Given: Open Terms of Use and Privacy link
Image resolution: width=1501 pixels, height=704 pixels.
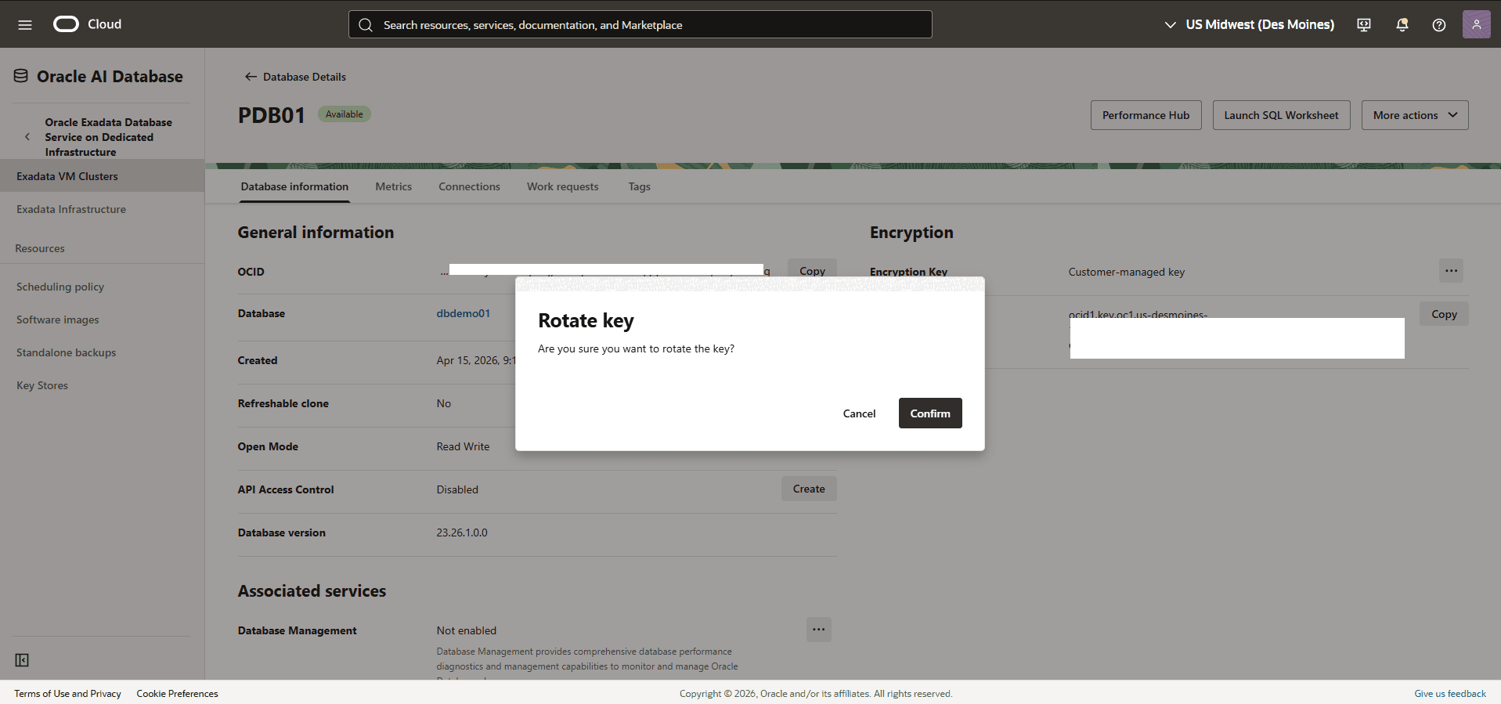Looking at the screenshot, I should point(67,694).
